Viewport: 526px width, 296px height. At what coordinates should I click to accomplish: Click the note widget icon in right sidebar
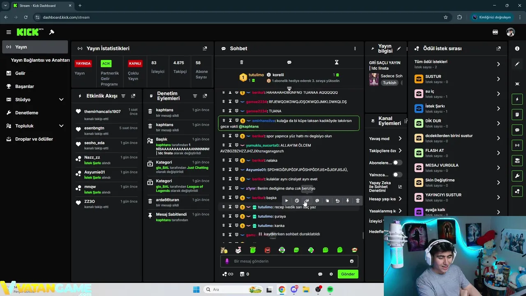[517, 115]
